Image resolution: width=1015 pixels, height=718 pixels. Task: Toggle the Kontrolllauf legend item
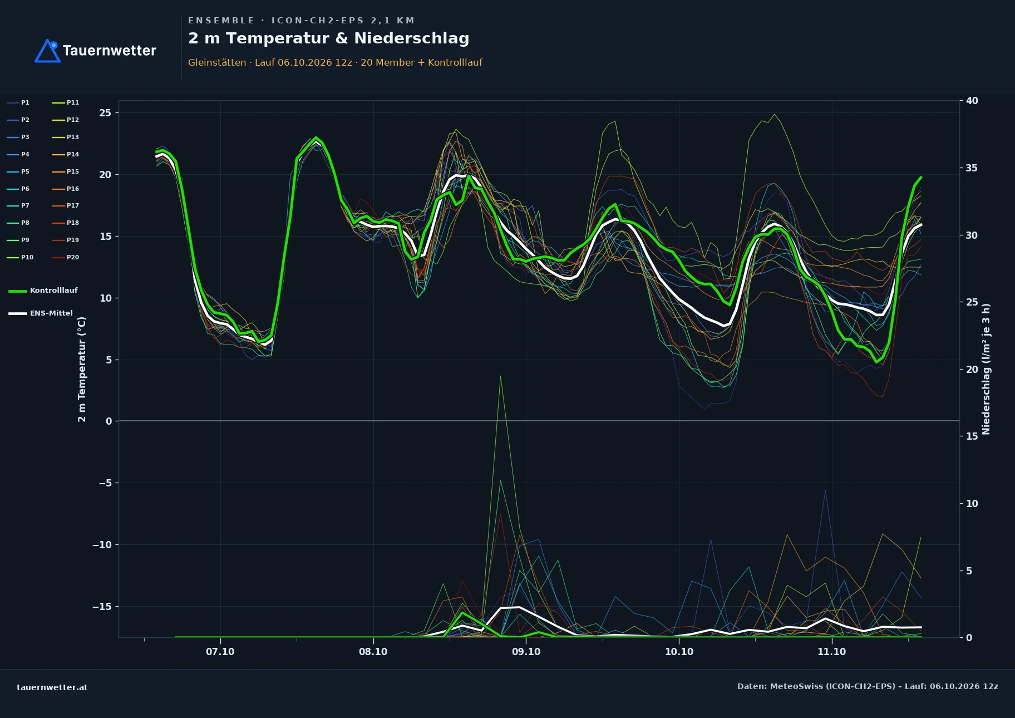[43, 291]
